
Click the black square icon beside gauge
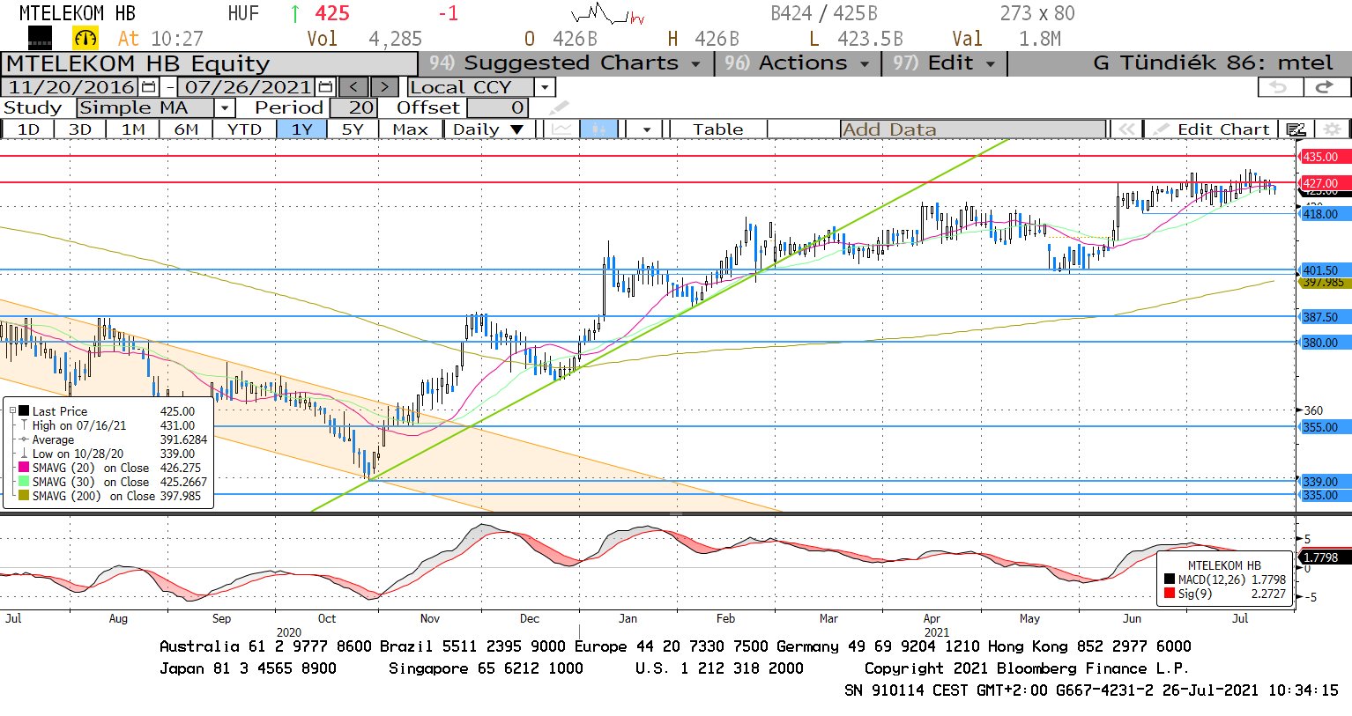pos(40,38)
